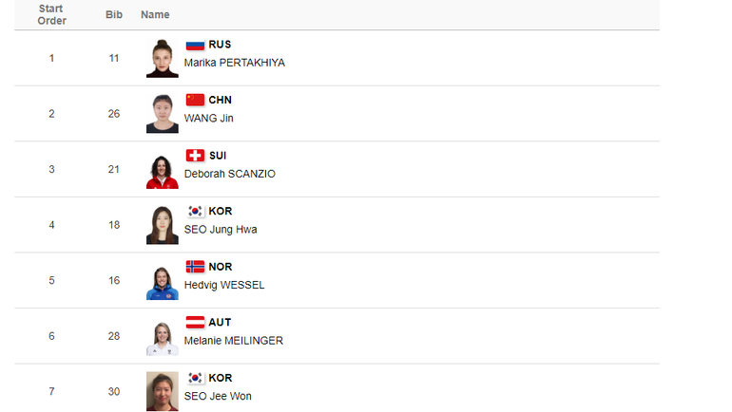732x412 pixels.
Task: Click the Korea flag beside SEO Jung Hwa
Action: pyautogui.click(x=195, y=211)
